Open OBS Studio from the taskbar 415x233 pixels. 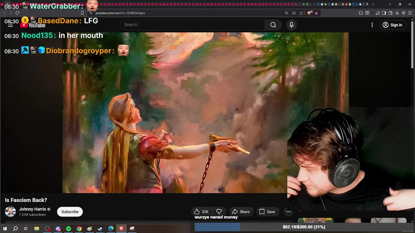coord(48,229)
